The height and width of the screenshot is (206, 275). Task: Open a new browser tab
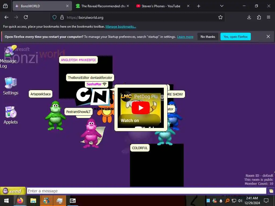tap(198, 6)
